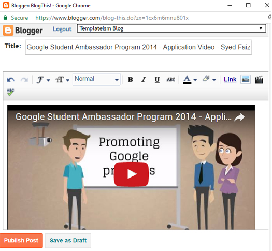The image size is (272, 251).
Task: Play the embedded YouTube video
Action: pos(131,174)
